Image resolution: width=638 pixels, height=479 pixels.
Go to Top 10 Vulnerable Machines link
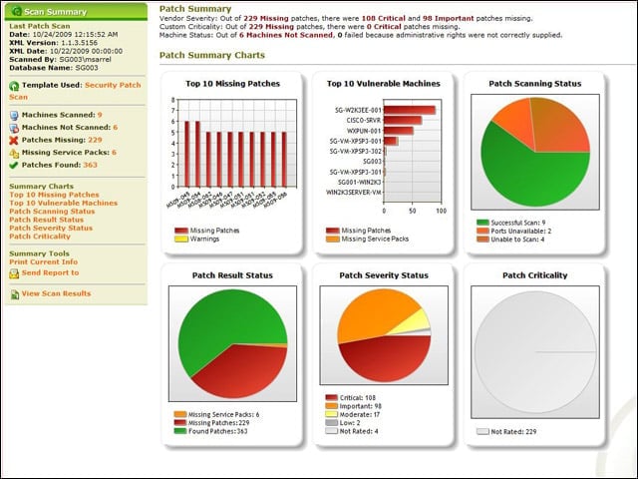tap(64, 203)
